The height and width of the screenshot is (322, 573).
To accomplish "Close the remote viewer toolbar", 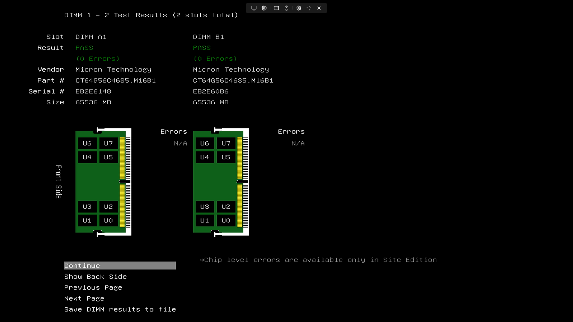I will 319,8.
